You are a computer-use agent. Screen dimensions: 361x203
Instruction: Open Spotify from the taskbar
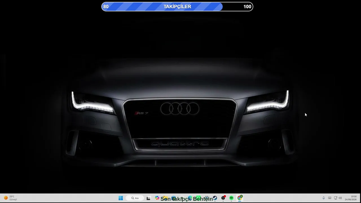point(231,198)
